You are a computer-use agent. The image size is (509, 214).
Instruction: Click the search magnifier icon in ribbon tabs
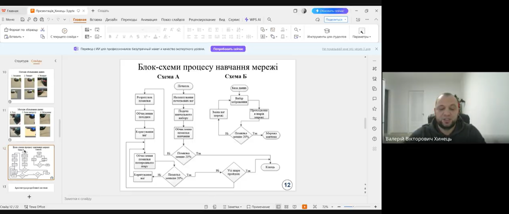click(269, 19)
